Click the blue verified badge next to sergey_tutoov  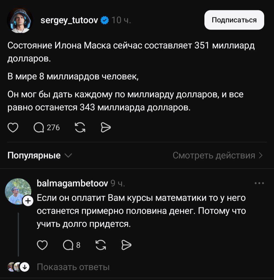point(105,20)
